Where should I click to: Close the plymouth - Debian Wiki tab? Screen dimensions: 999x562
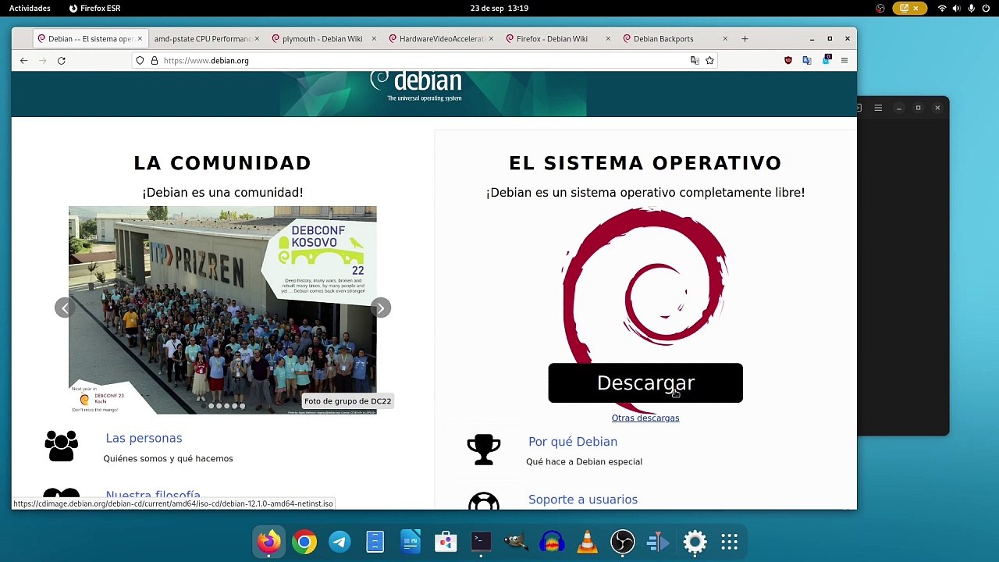[374, 39]
